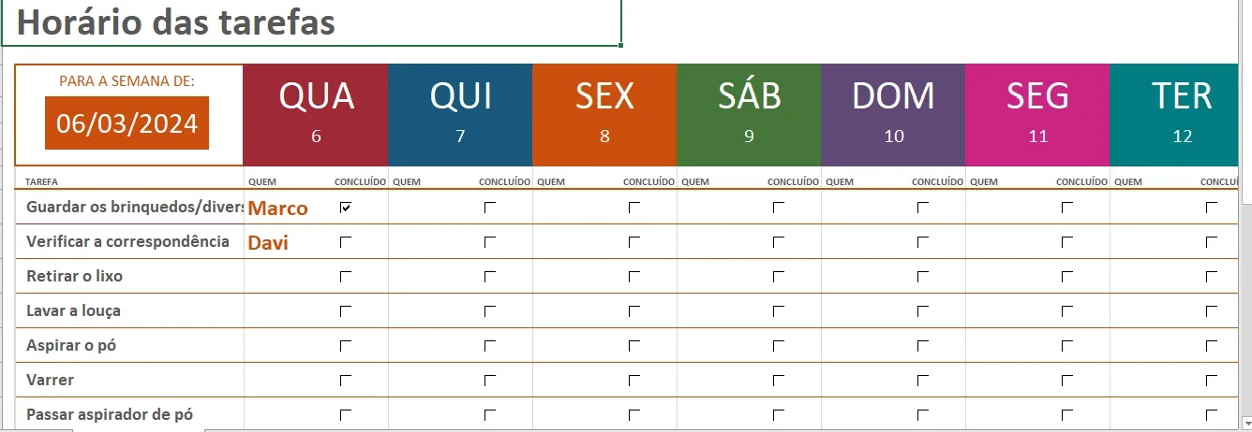Click the blue QUI 7 day header
The image size is (1252, 432).
coord(460,114)
